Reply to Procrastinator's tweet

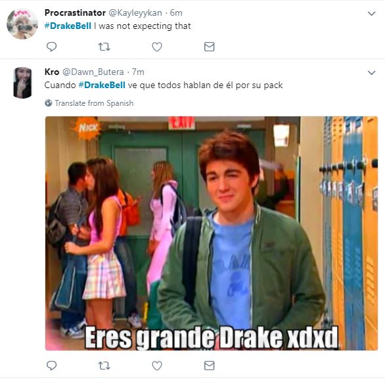point(51,47)
